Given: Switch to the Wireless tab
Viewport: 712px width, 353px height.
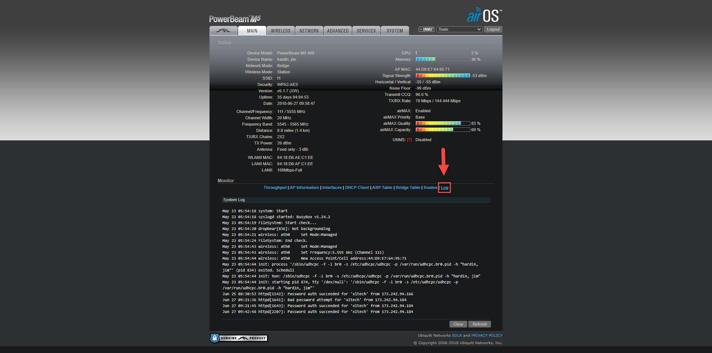Looking at the screenshot, I should click(280, 31).
